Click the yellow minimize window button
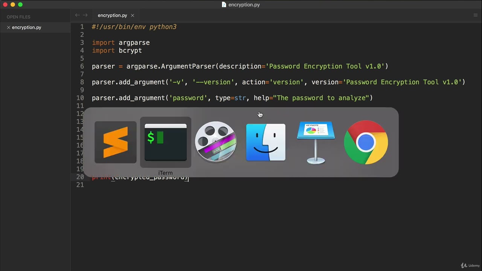 click(x=13, y=5)
